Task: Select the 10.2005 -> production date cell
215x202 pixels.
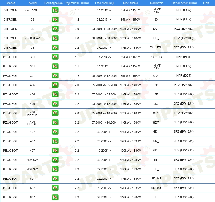Action: point(104,151)
